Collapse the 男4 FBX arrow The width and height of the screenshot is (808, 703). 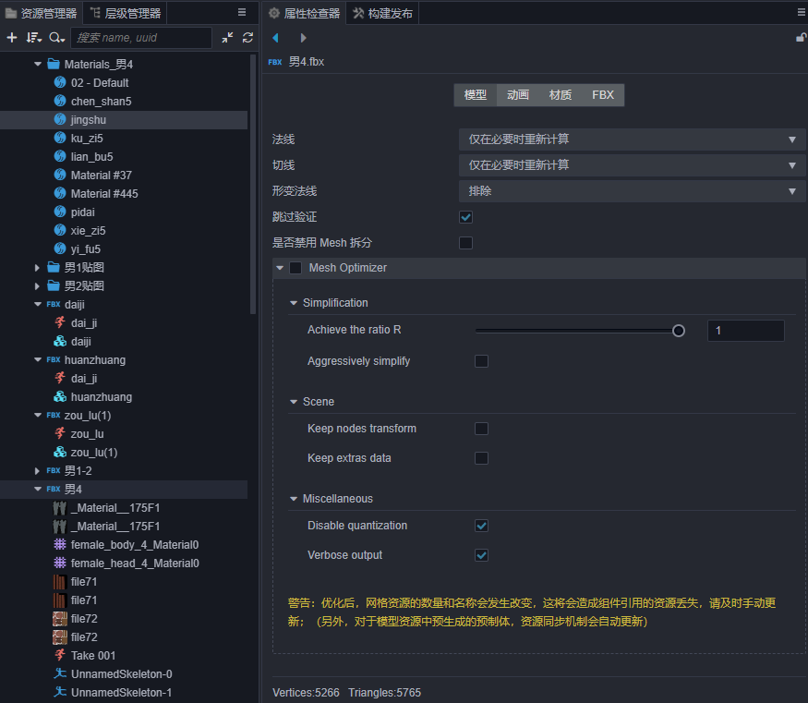37,489
